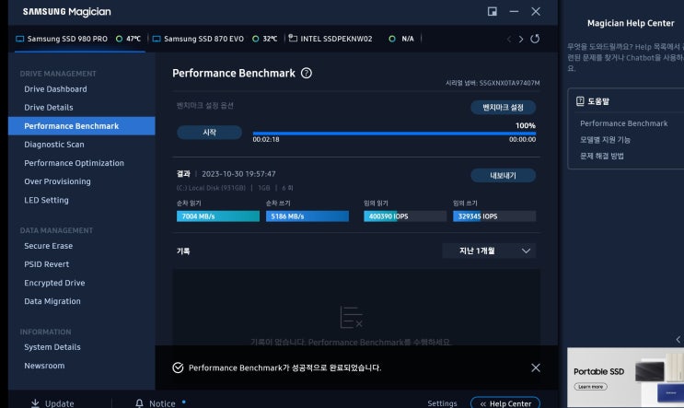Go to Performance Optimization
684x408 pixels.
[75, 163]
